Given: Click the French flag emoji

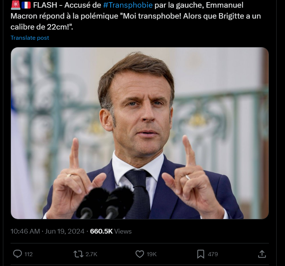Looking at the screenshot, I should [x=26, y=5].
